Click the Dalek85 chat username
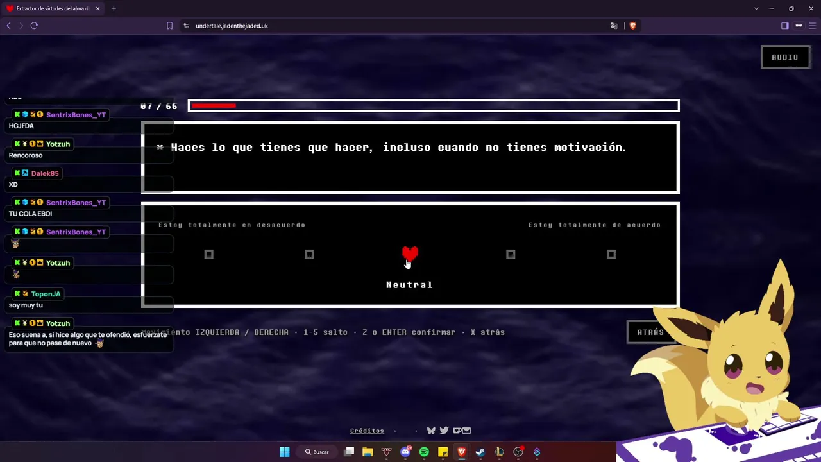This screenshot has height=462, width=821. [45, 173]
